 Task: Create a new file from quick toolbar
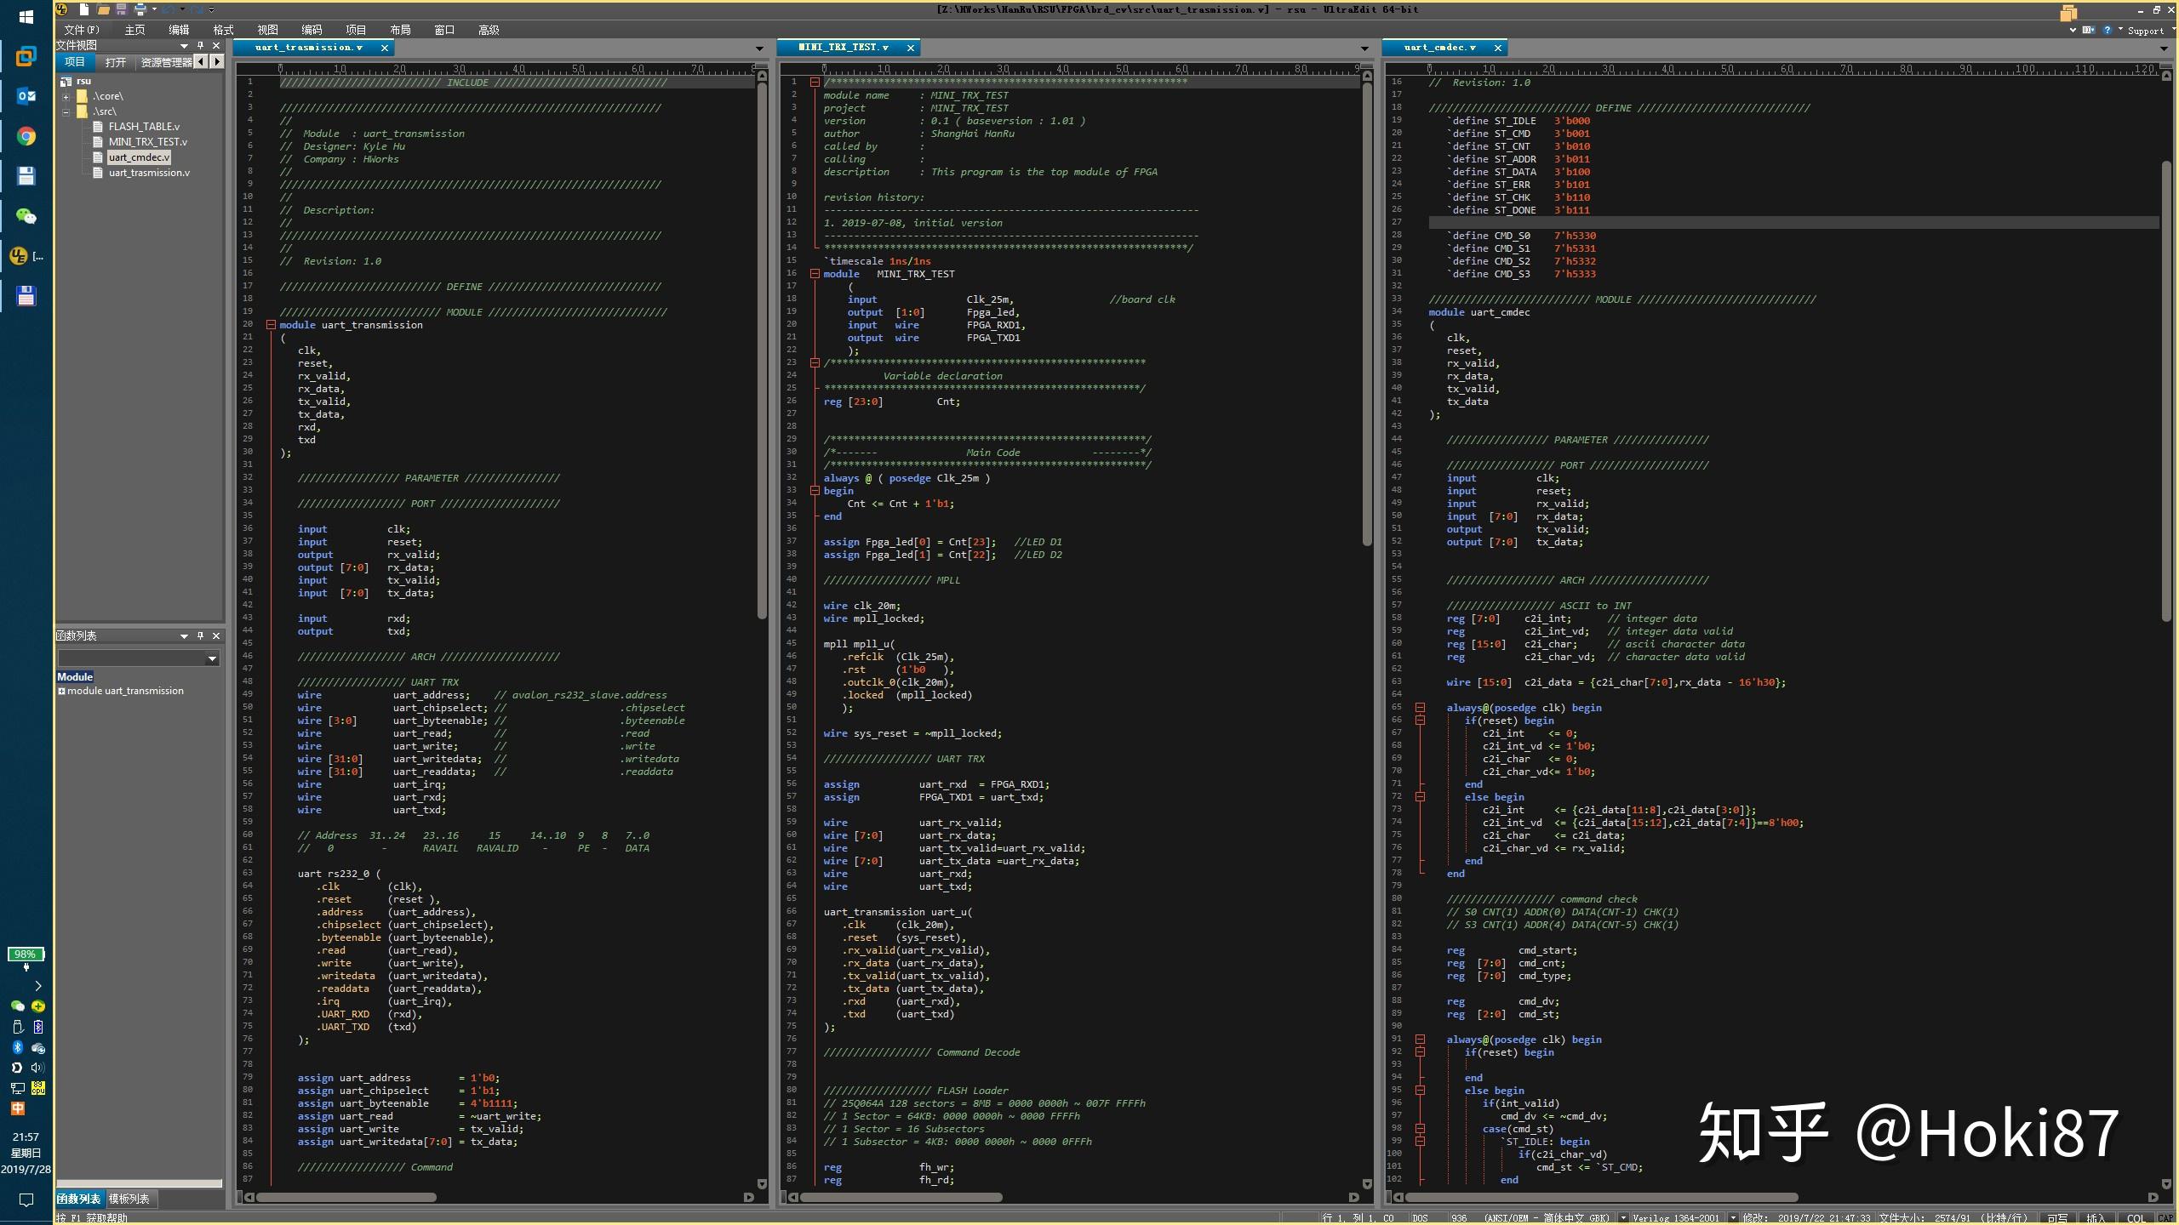(84, 9)
